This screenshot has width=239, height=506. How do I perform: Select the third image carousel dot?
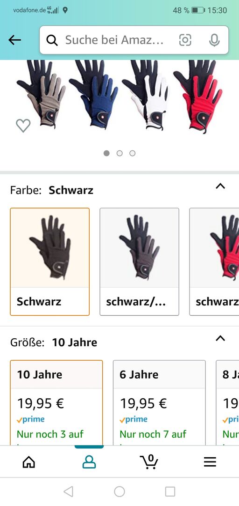(x=133, y=153)
